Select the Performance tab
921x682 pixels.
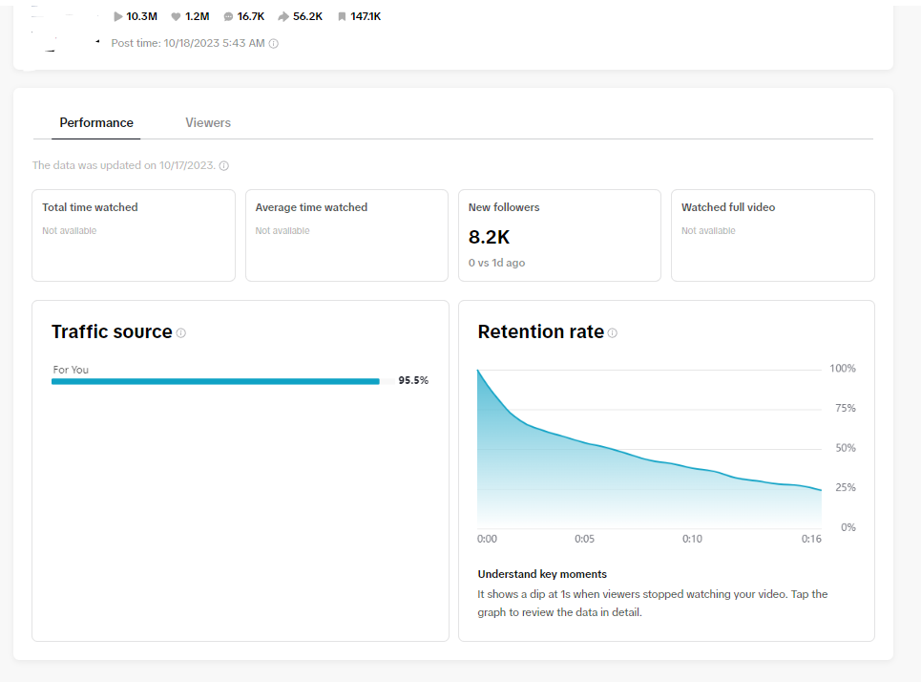click(96, 122)
